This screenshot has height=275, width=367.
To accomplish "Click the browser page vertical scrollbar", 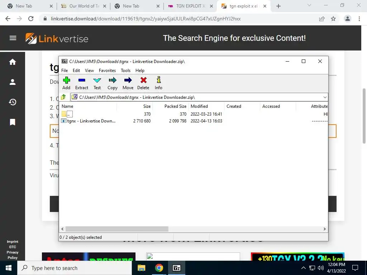I will point(364,116).
